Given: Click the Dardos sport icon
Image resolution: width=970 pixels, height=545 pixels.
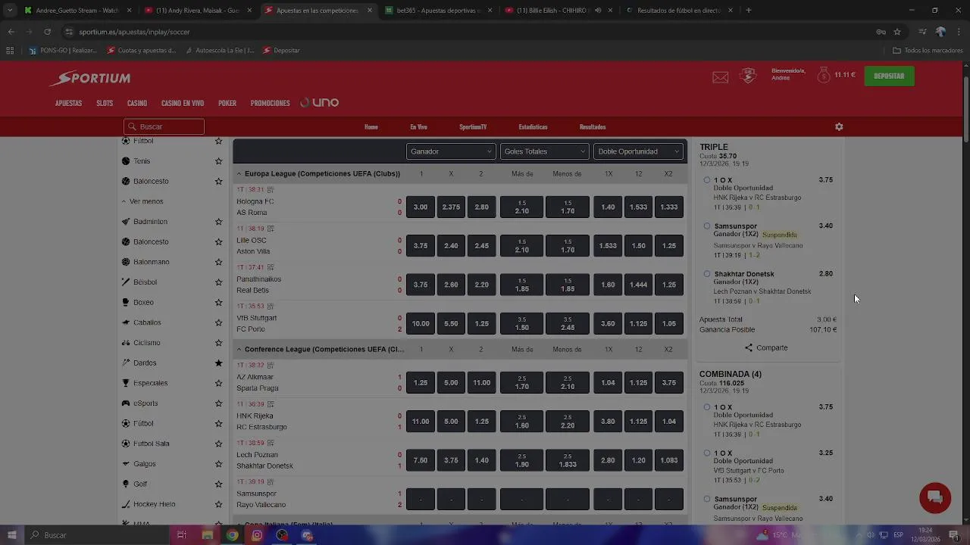Looking at the screenshot, I should tap(126, 363).
